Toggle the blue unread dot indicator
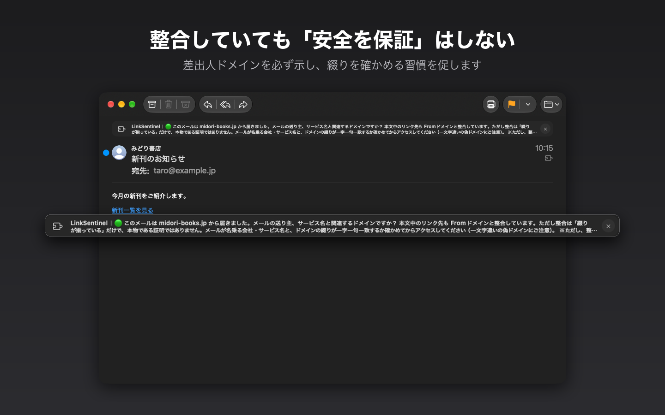This screenshot has width=665, height=415. [106, 153]
